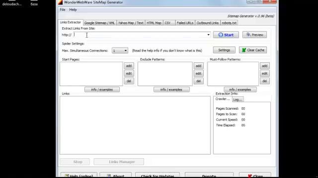Click the Pages Scanned value
The width and height of the screenshot is (318, 178).
(x=243, y=109)
